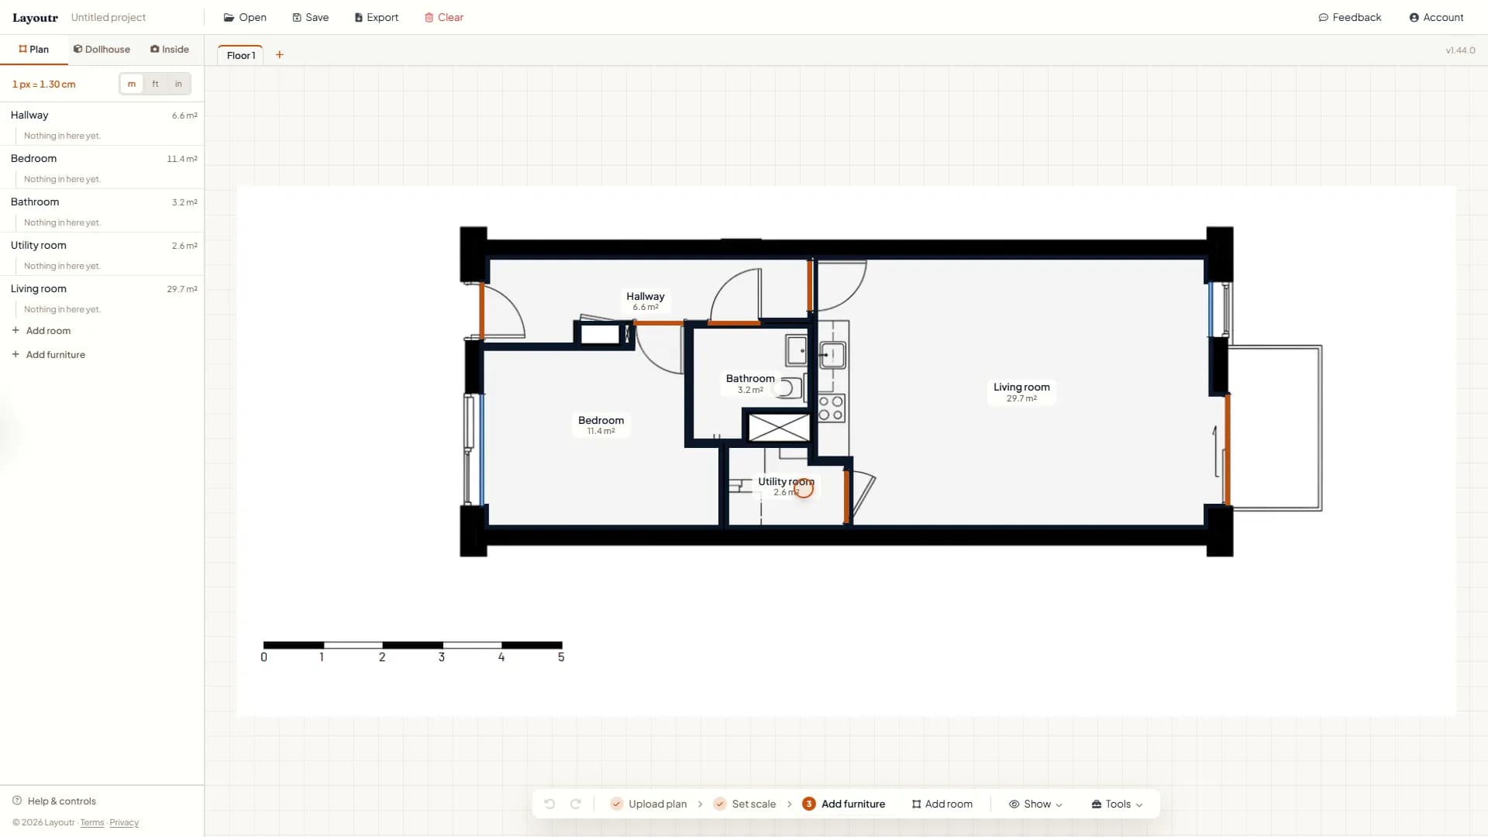Image resolution: width=1488 pixels, height=837 pixels.
Task: Click the Untitled project name
Action: click(x=108, y=17)
